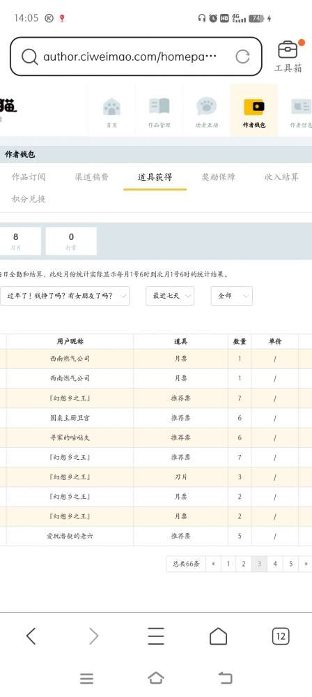Screen dimensions: 312x697
Task: Go to pagination page 4
Action: 275,564
